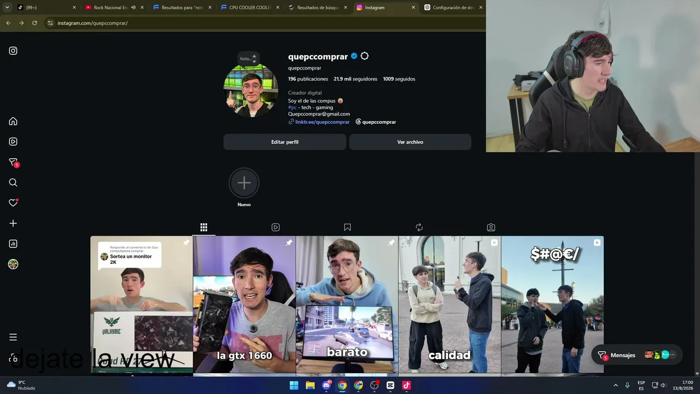Switch to the TikTok (99+) browser tab
The height and width of the screenshot is (394, 700).
[x=46, y=8]
